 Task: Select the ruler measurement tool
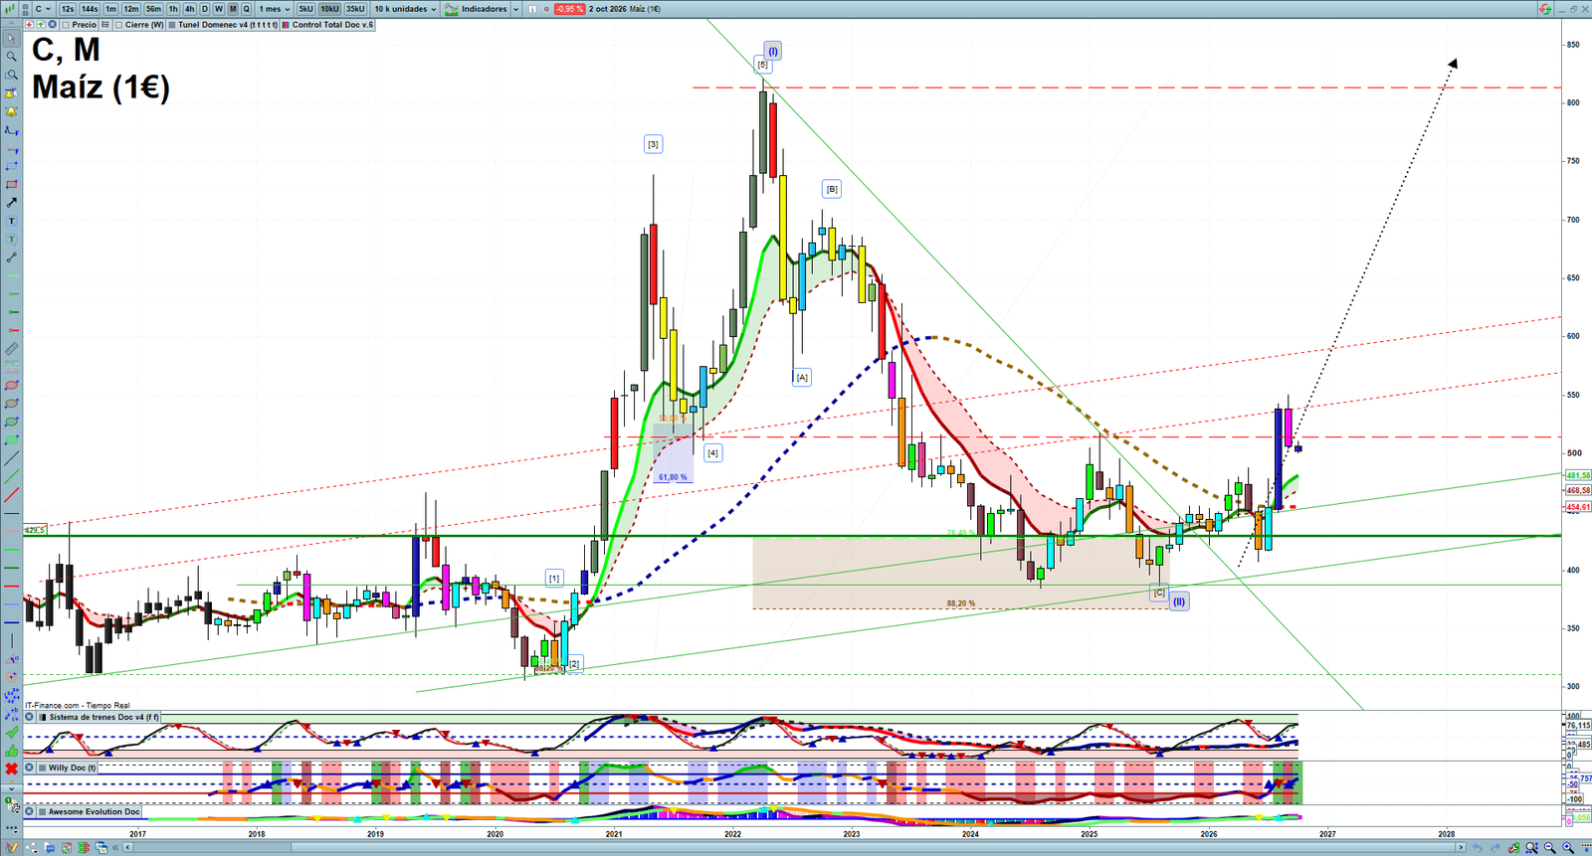click(12, 349)
